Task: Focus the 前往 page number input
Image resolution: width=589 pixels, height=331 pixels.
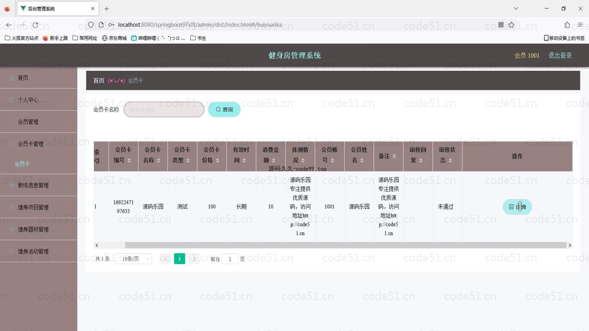Action: pyautogui.click(x=230, y=259)
